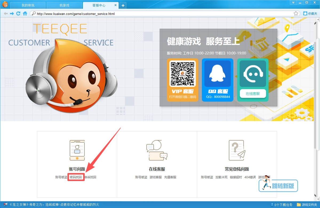Click the 常见登陆问题 document icon
This screenshot has height=208, width=320.
[x=237, y=150]
